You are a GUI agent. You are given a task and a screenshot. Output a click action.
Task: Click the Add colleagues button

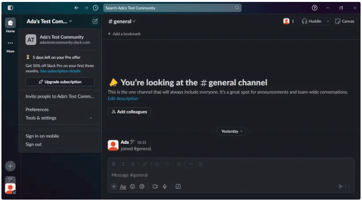(x=129, y=112)
